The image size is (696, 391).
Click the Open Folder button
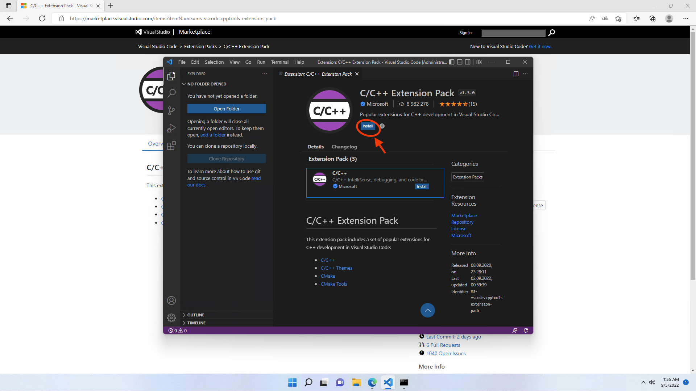[226, 109]
